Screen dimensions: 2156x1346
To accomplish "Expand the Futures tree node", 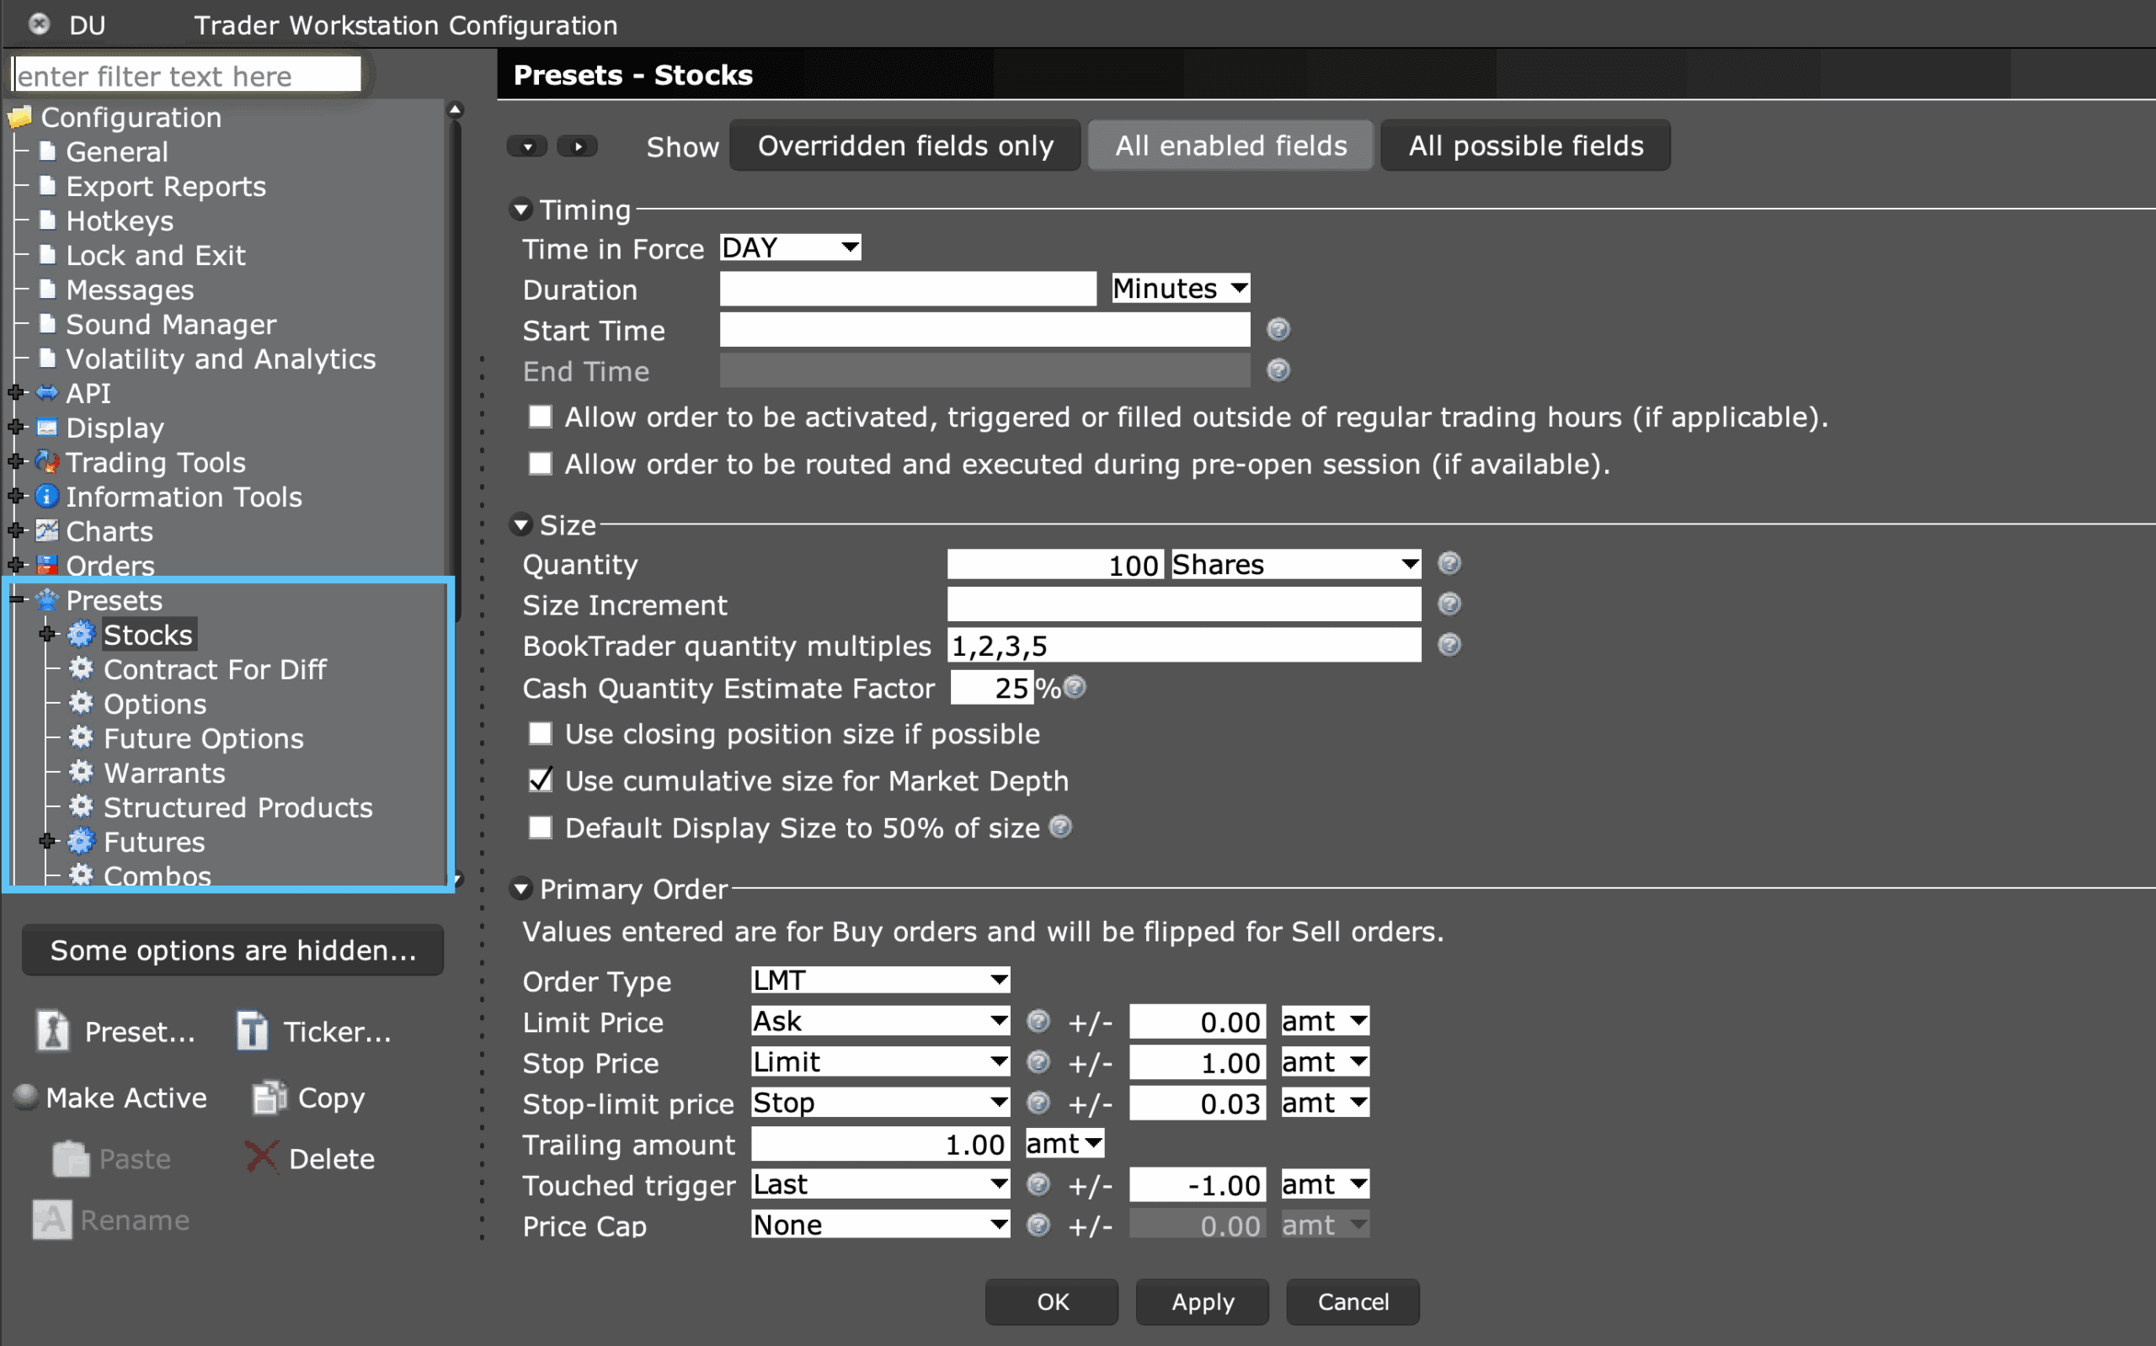I will click(x=46, y=841).
